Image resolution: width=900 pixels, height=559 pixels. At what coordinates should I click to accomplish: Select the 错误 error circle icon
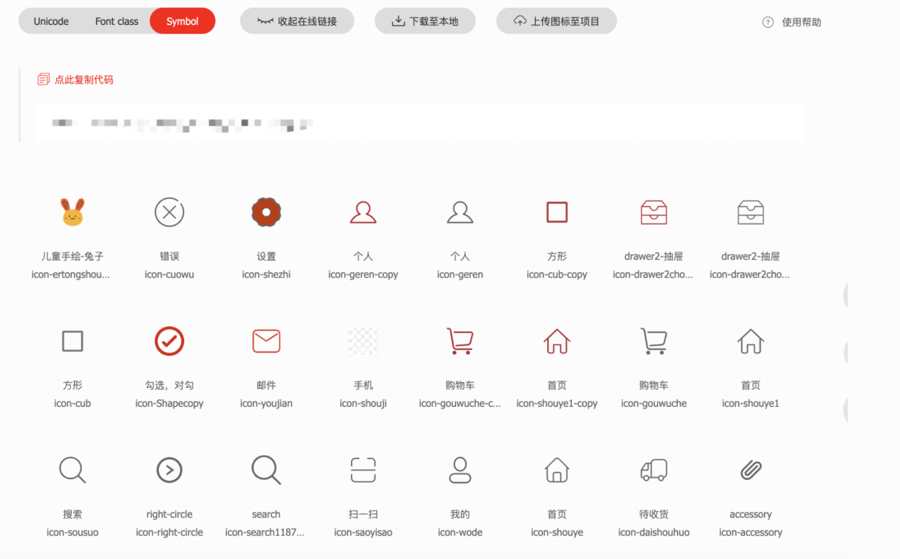(169, 212)
